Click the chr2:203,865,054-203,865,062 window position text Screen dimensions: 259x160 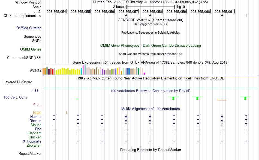(x=179, y=2)
